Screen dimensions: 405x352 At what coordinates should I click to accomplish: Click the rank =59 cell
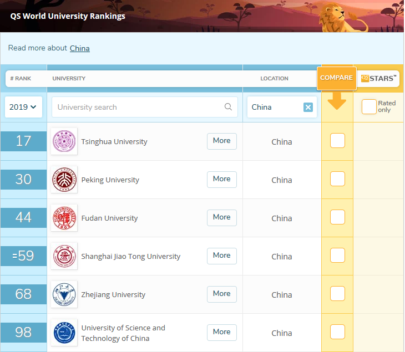point(23,256)
